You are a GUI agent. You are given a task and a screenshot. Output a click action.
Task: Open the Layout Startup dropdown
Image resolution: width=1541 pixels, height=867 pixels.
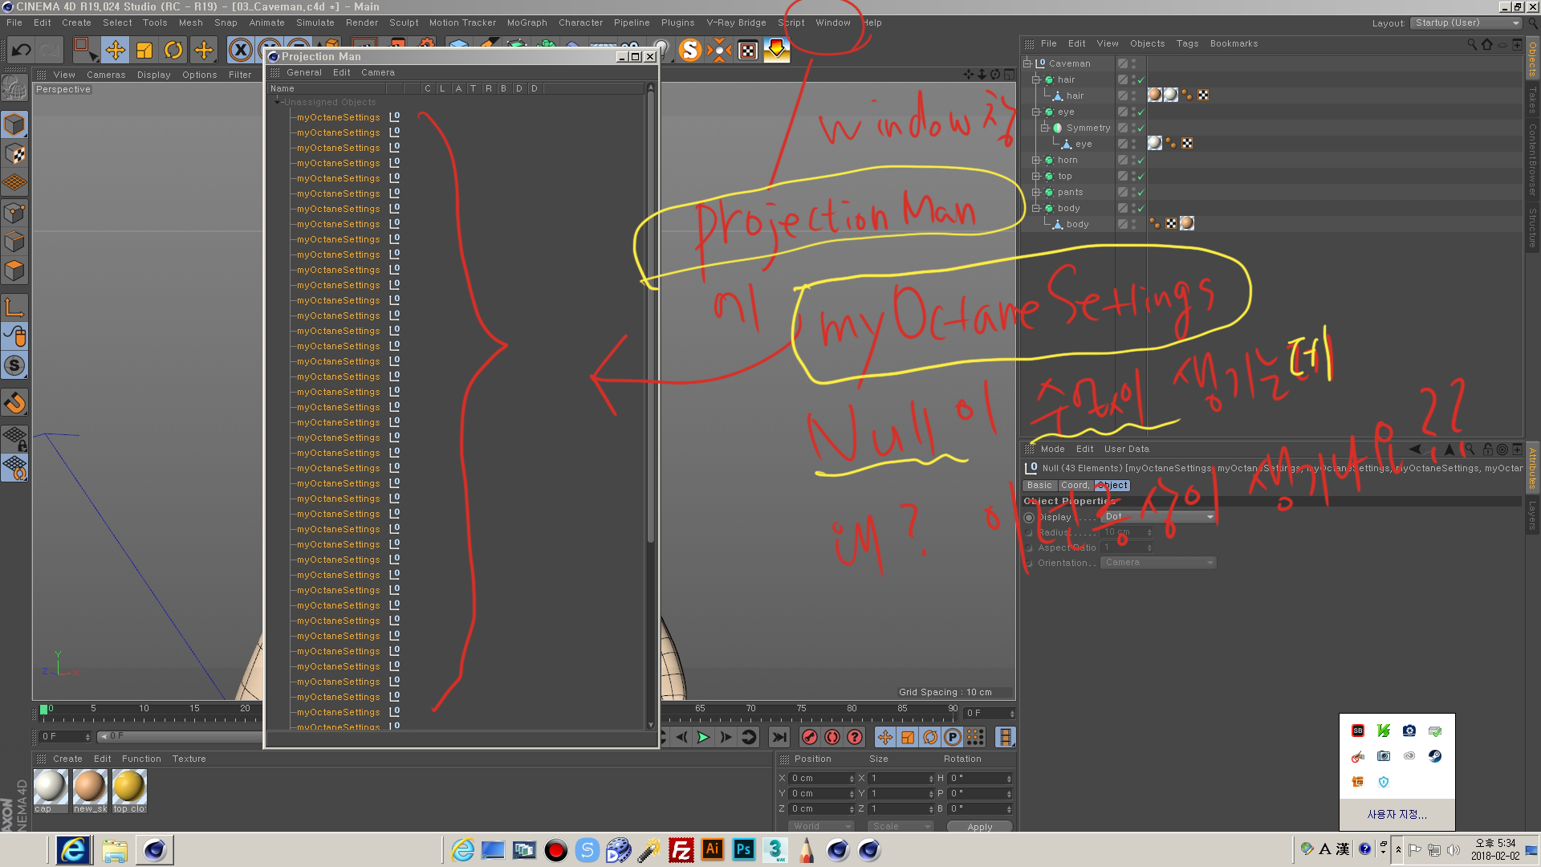click(1466, 23)
